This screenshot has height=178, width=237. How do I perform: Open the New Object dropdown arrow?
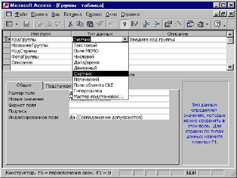207,24
